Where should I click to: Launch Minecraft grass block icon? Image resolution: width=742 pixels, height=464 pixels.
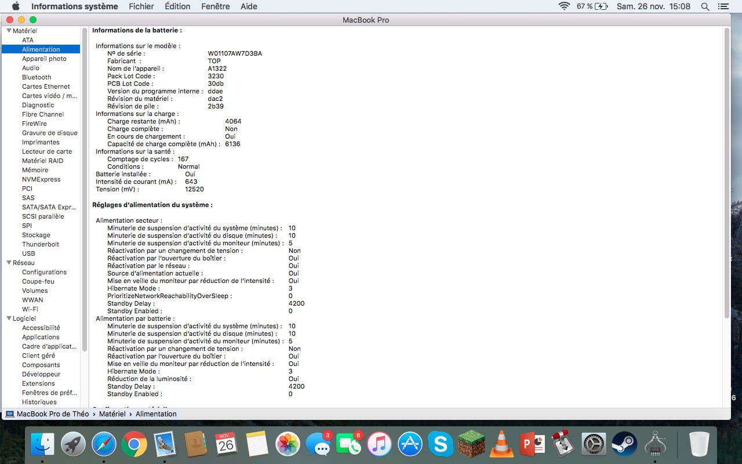click(x=471, y=444)
